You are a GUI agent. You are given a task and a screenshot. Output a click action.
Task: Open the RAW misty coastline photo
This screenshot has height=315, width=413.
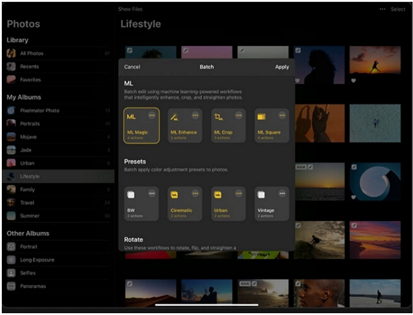point(263,293)
